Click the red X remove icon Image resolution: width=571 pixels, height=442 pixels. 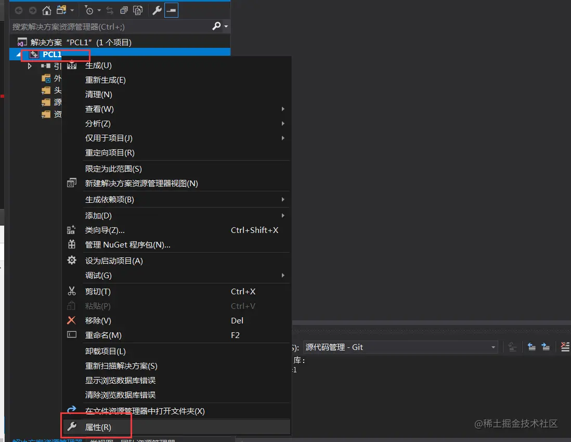pos(71,320)
